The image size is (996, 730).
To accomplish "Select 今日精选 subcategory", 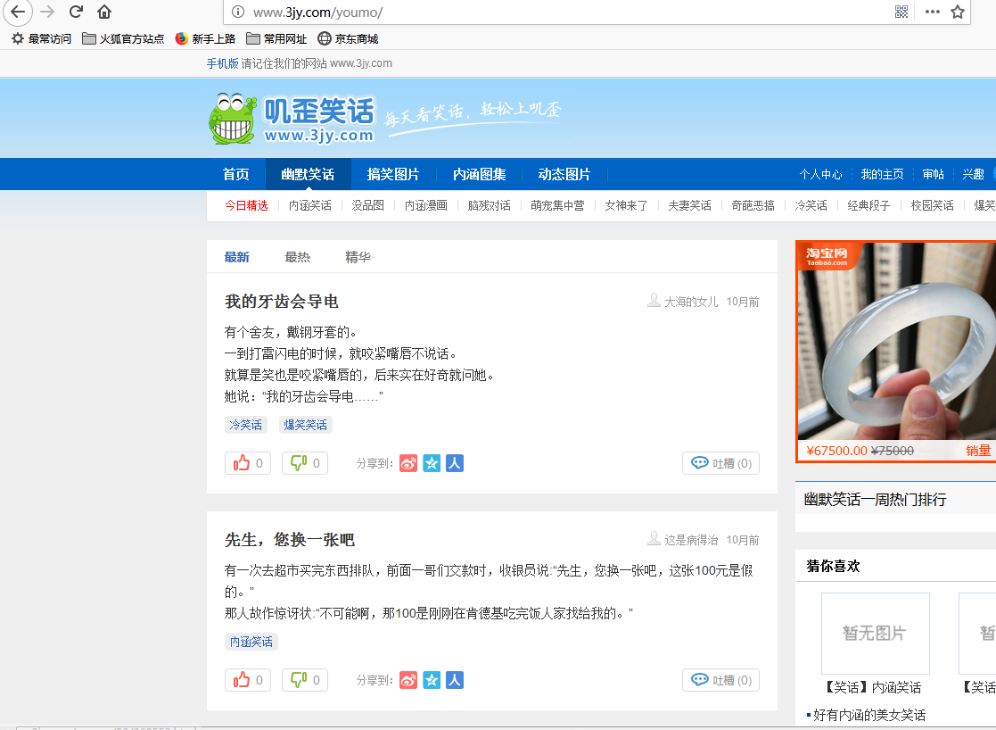I will pos(246,205).
